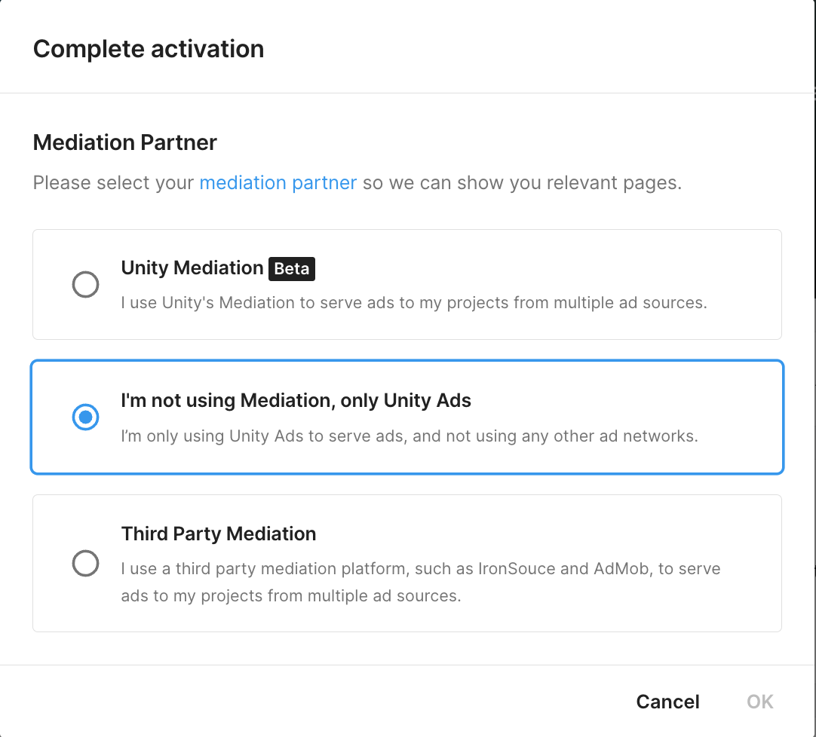816x737 pixels.
Task: Click the "so we can show you relevant pages" text
Action: point(522,183)
